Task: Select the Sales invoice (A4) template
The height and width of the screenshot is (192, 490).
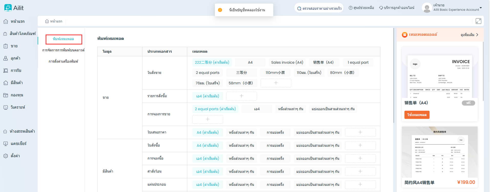Action: click(287, 62)
